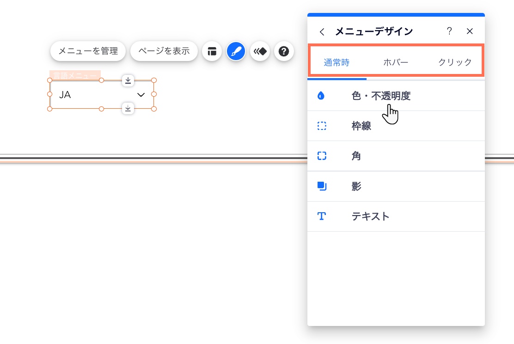Click the ページを表示 button

(164, 51)
